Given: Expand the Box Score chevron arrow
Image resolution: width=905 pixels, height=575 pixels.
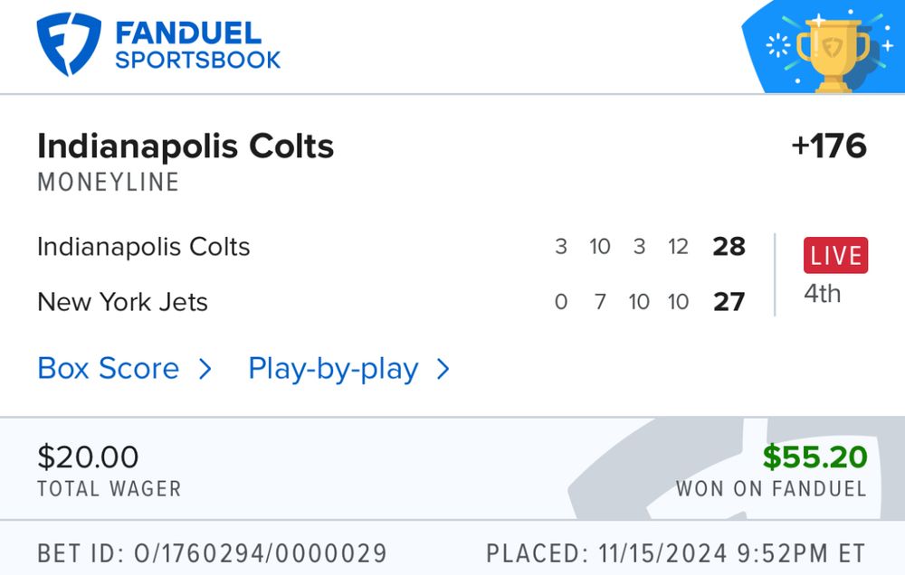Looking at the screenshot, I should coord(205,369).
